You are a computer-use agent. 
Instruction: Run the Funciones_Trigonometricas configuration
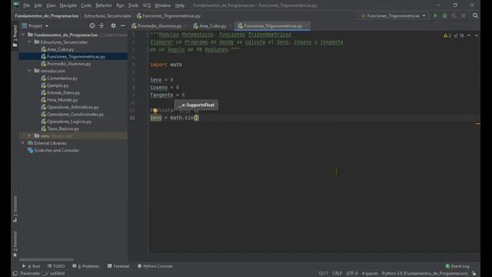click(x=435, y=15)
